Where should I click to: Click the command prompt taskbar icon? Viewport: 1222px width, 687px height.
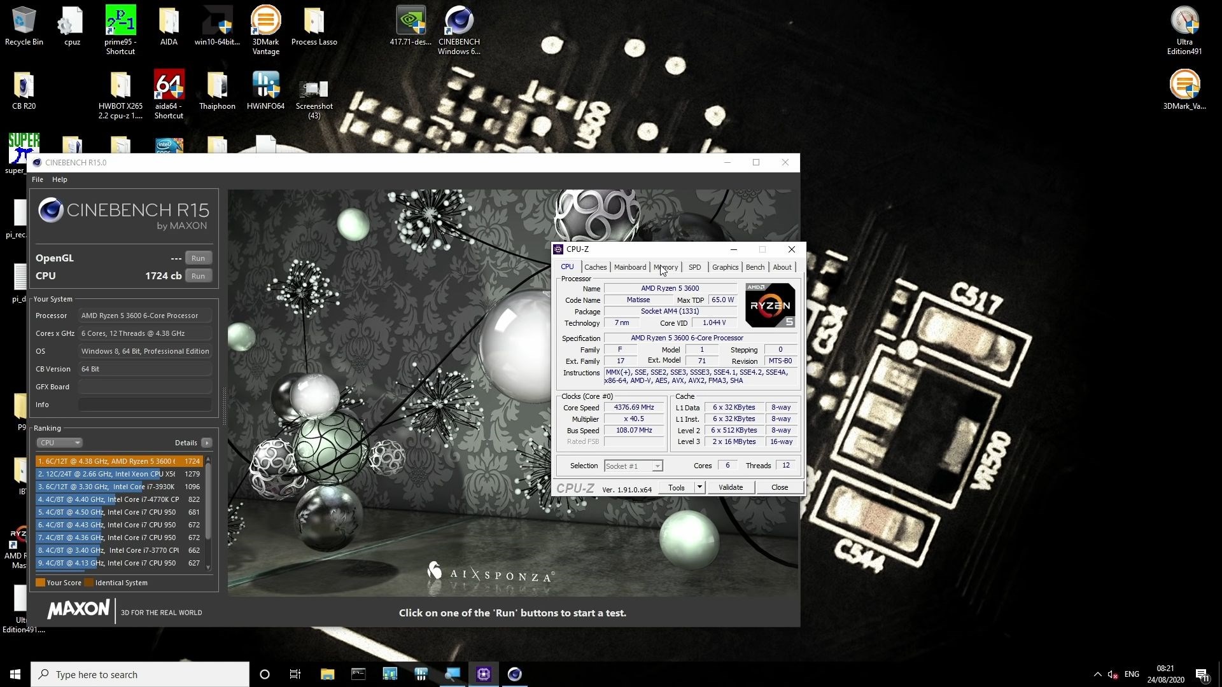click(x=358, y=674)
